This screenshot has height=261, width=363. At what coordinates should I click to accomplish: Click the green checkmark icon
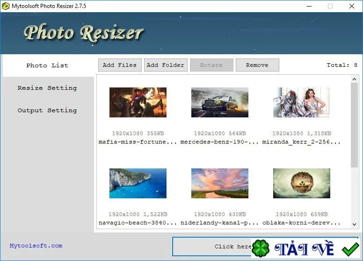click(x=350, y=249)
